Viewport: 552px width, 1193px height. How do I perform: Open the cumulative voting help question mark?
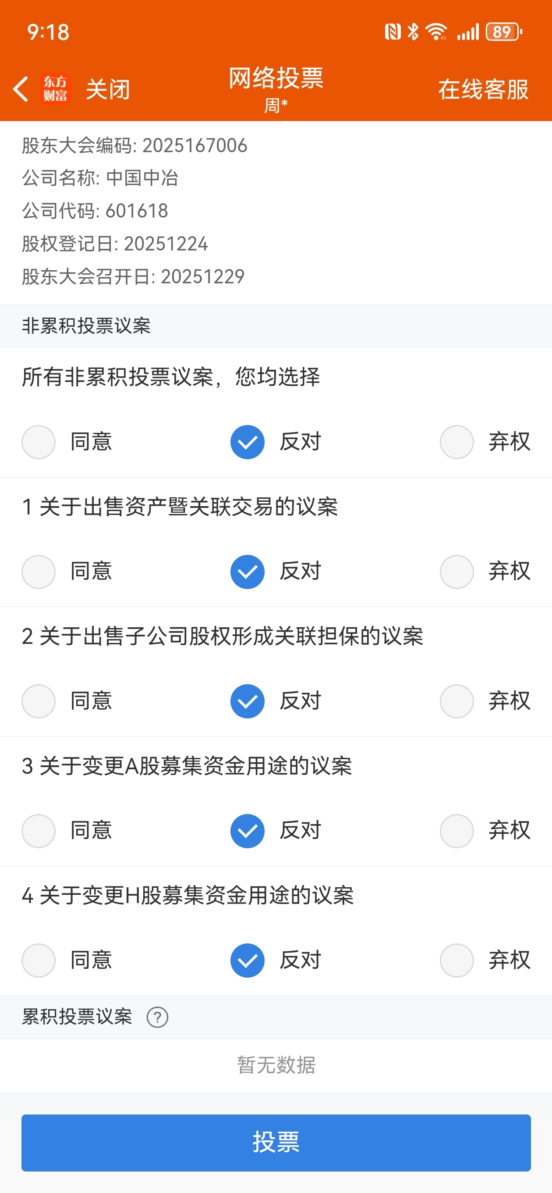pyautogui.click(x=157, y=1017)
